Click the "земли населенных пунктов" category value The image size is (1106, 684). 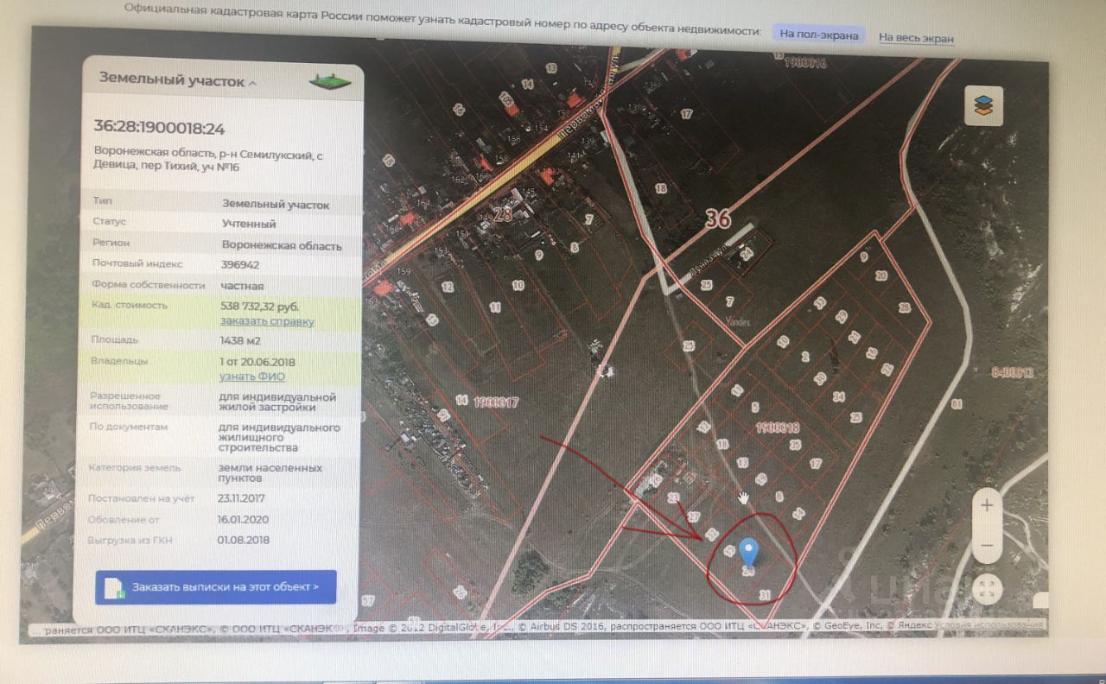(x=271, y=473)
